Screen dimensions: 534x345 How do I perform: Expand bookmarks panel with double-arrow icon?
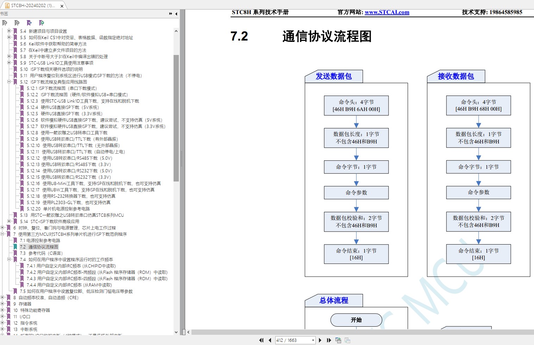171,14
